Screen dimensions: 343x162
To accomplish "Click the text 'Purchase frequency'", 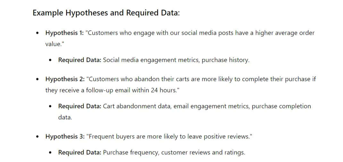I will (x=130, y=152).
